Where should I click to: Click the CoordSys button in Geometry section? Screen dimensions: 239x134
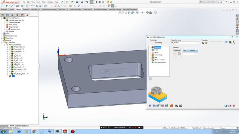pyautogui.click(x=177, y=50)
